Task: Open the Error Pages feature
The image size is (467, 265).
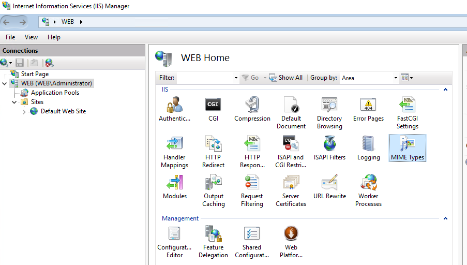Action: [368, 109]
